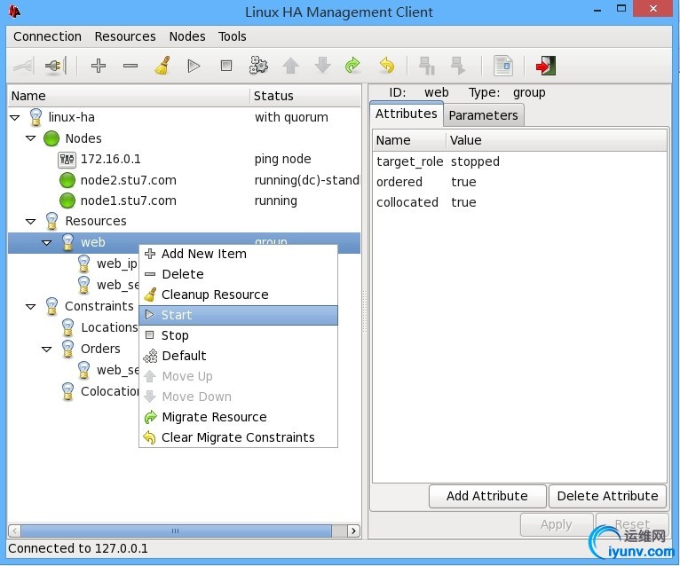Open the Tools menu
The image size is (680, 566).
[x=232, y=36]
